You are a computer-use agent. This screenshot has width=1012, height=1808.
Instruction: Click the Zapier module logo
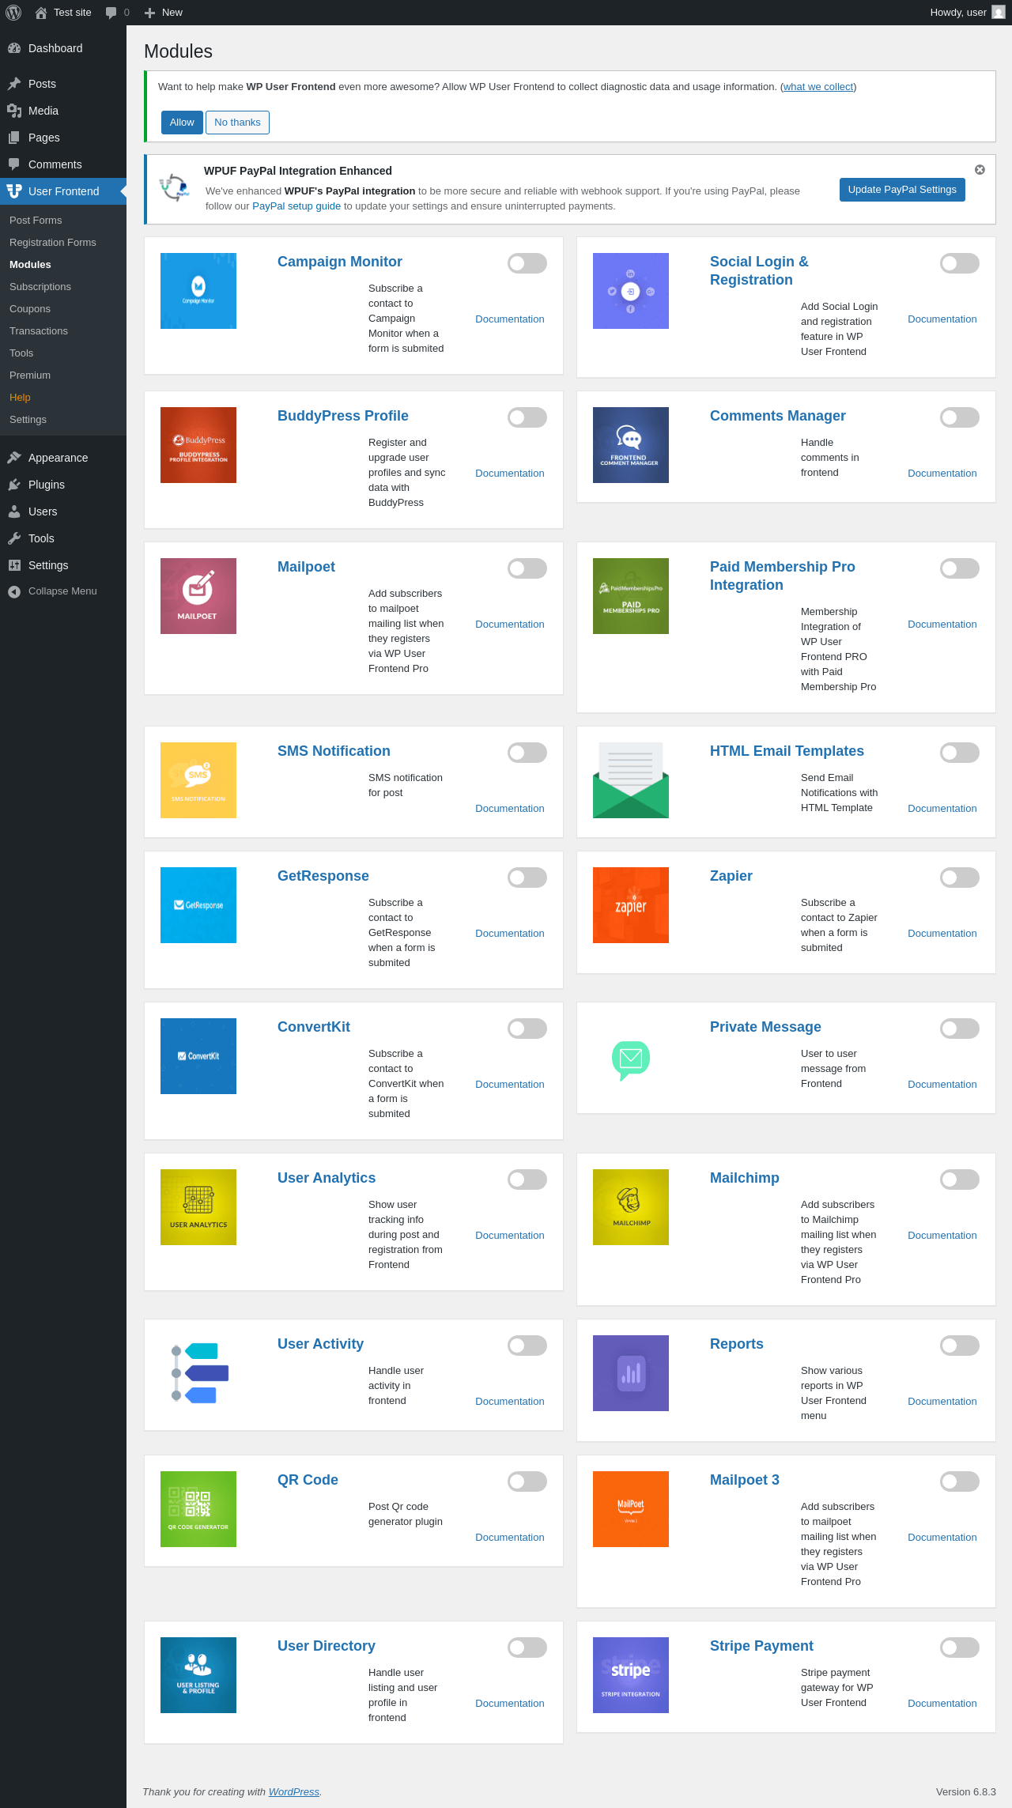pos(631,905)
